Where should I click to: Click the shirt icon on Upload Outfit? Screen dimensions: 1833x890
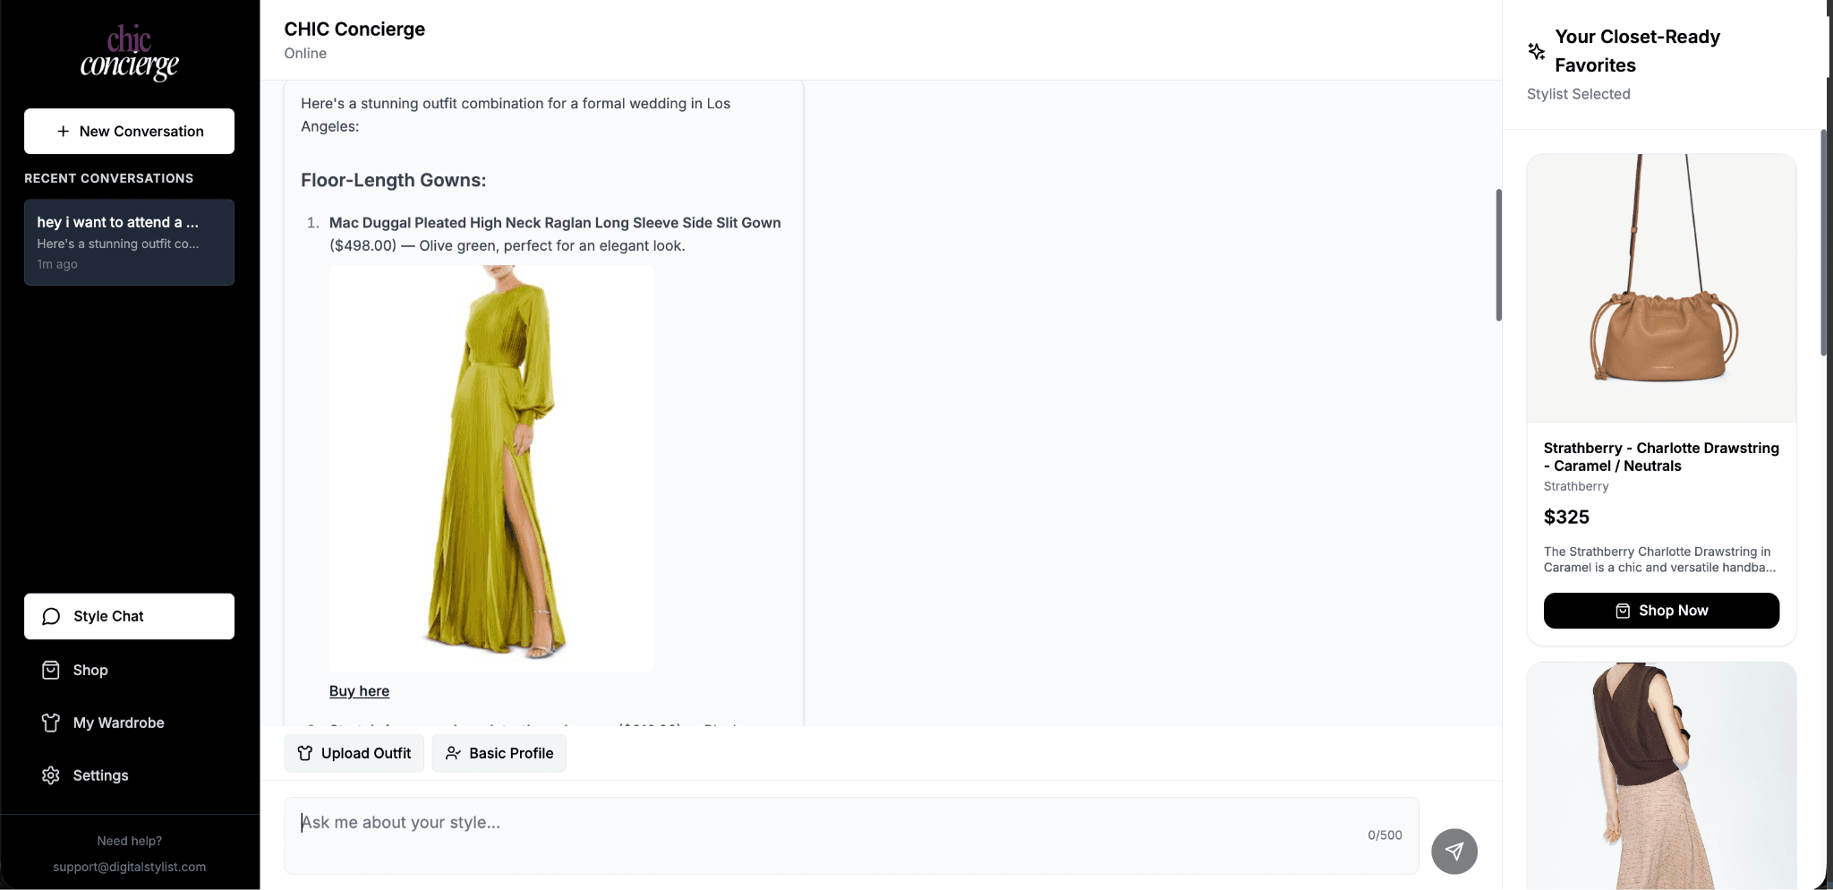click(305, 753)
